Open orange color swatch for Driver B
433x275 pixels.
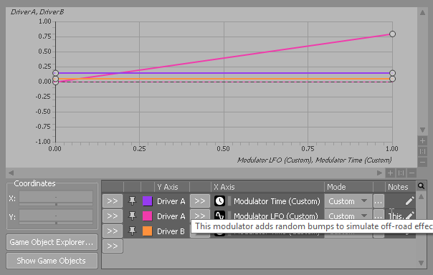pos(148,231)
